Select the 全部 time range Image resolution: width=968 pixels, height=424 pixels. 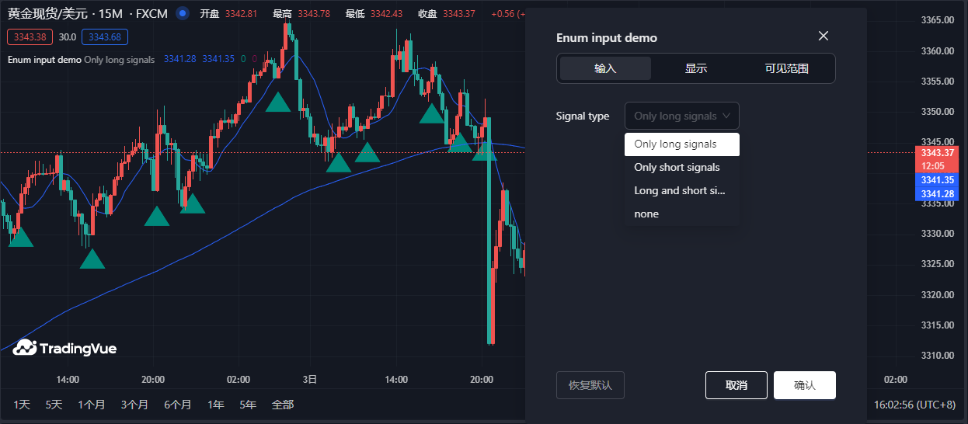click(282, 405)
